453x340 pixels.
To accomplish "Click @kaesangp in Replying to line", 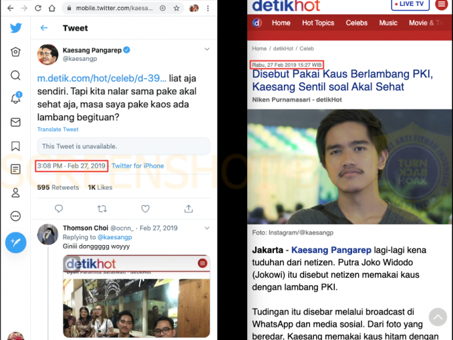I will [115, 237].
